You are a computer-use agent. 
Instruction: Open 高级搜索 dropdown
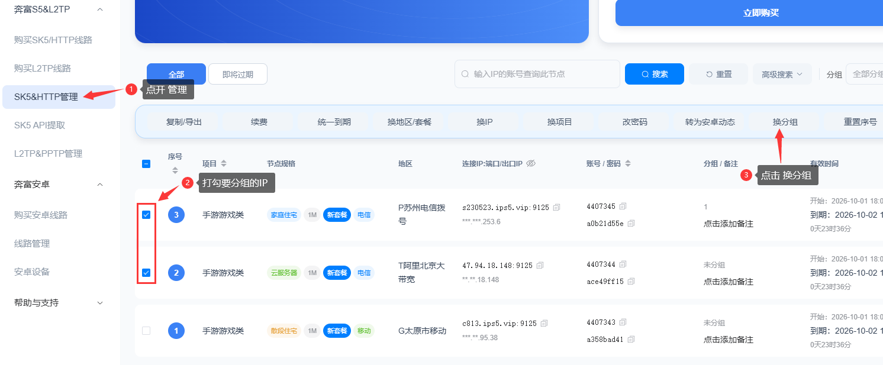[x=782, y=75]
